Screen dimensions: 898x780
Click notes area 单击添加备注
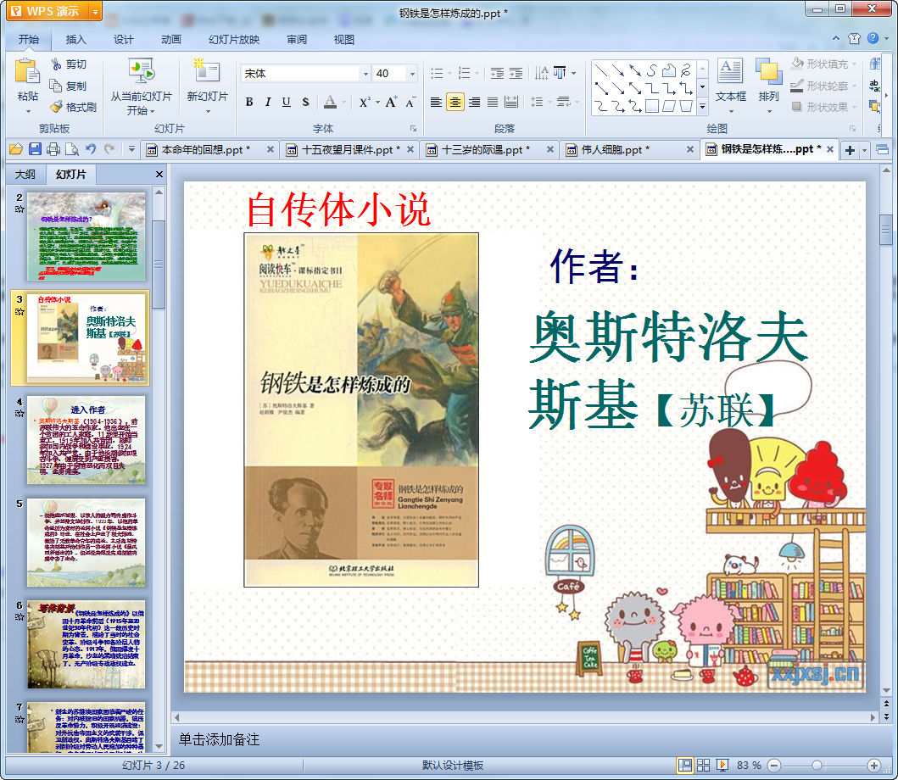pos(219,739)
